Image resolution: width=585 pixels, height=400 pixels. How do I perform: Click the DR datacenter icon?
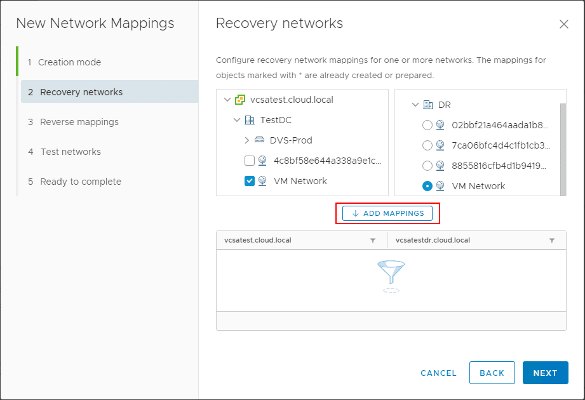[x=427, y=105]
